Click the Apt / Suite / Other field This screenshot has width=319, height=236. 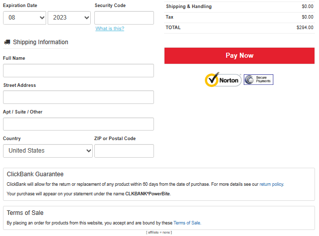[x=78, y=124]
